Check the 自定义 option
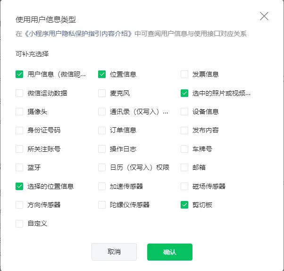284x271 pixels. click(19, 224)
